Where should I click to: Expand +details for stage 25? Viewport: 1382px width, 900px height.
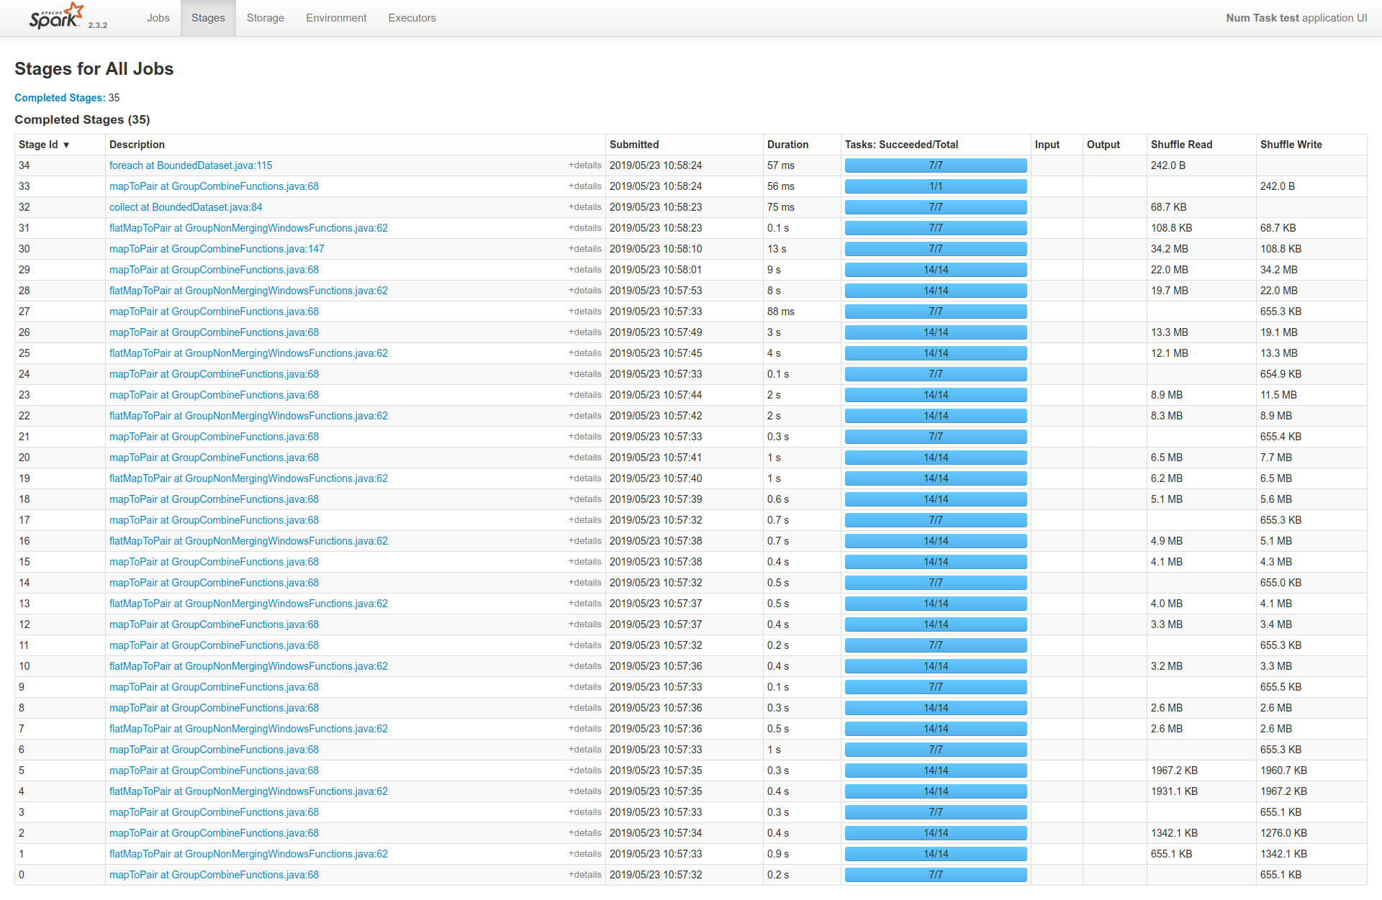point(584,353)
